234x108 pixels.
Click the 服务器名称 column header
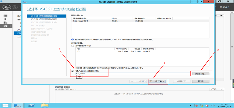pyautogui.click(x=91, y=18)
